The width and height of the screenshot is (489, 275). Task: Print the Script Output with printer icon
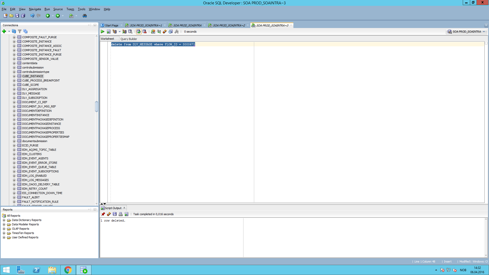(x=120, y=214)
